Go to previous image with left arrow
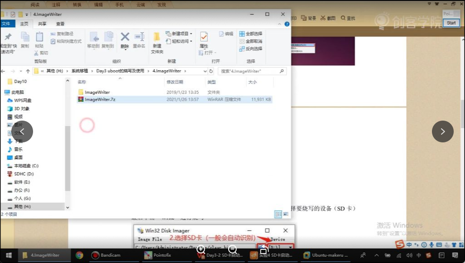This screenshot has width=465, height=263. (x=22, y=131)
